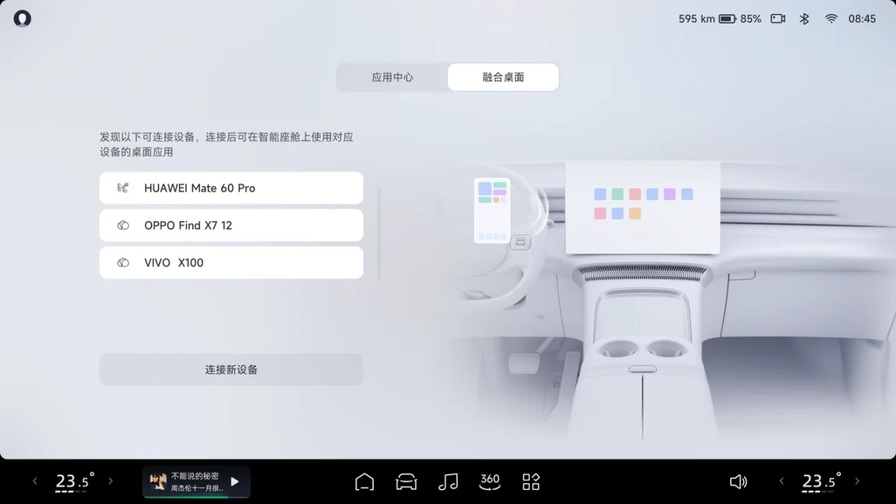Play the song 不能说的秘密

click(x=235, y=481)
